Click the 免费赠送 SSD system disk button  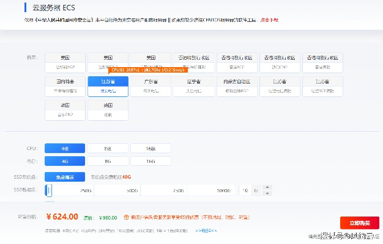(65, 177)
